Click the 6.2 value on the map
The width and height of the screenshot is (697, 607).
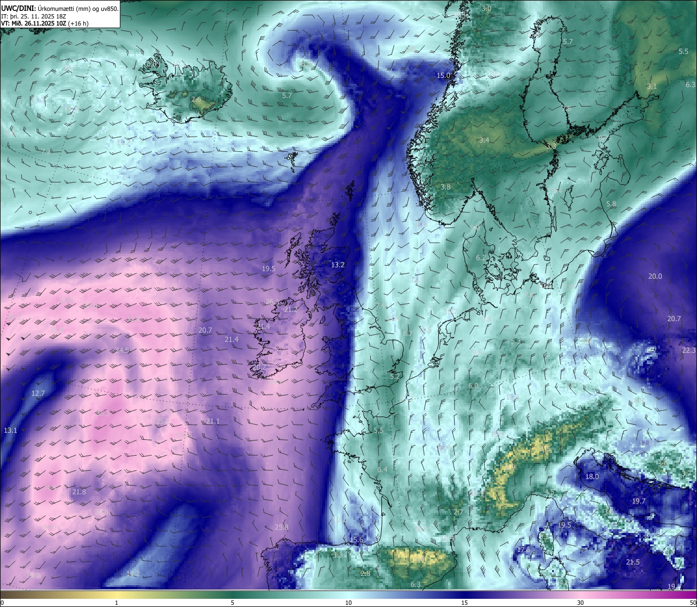pos(481,258)
